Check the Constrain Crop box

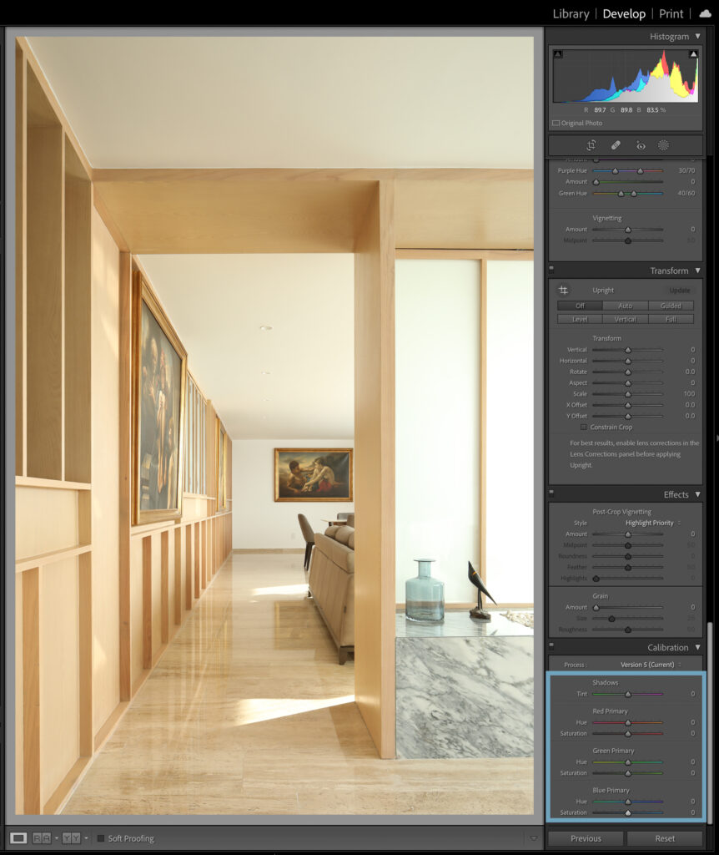(583, 427)
